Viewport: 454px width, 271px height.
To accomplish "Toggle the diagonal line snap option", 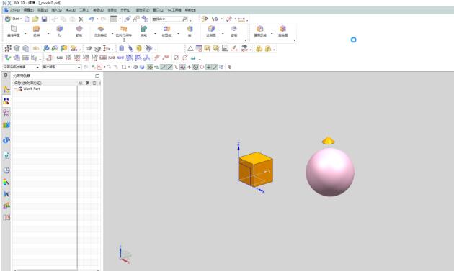I will (x=215, y=67).
